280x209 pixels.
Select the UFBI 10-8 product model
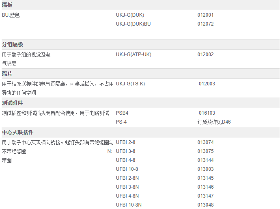pyautogui.click(x=127, y=169)
